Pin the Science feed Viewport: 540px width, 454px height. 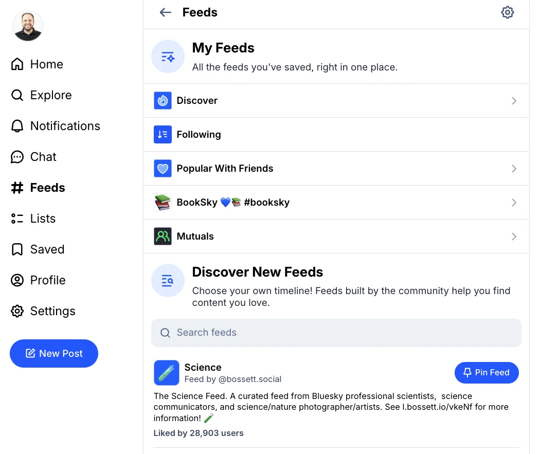[x=487, y=372]
